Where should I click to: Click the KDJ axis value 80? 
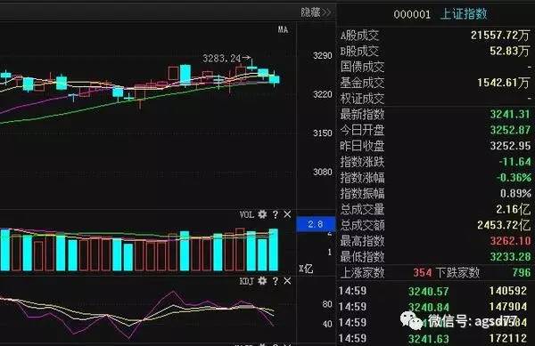[x=327, y=304]
